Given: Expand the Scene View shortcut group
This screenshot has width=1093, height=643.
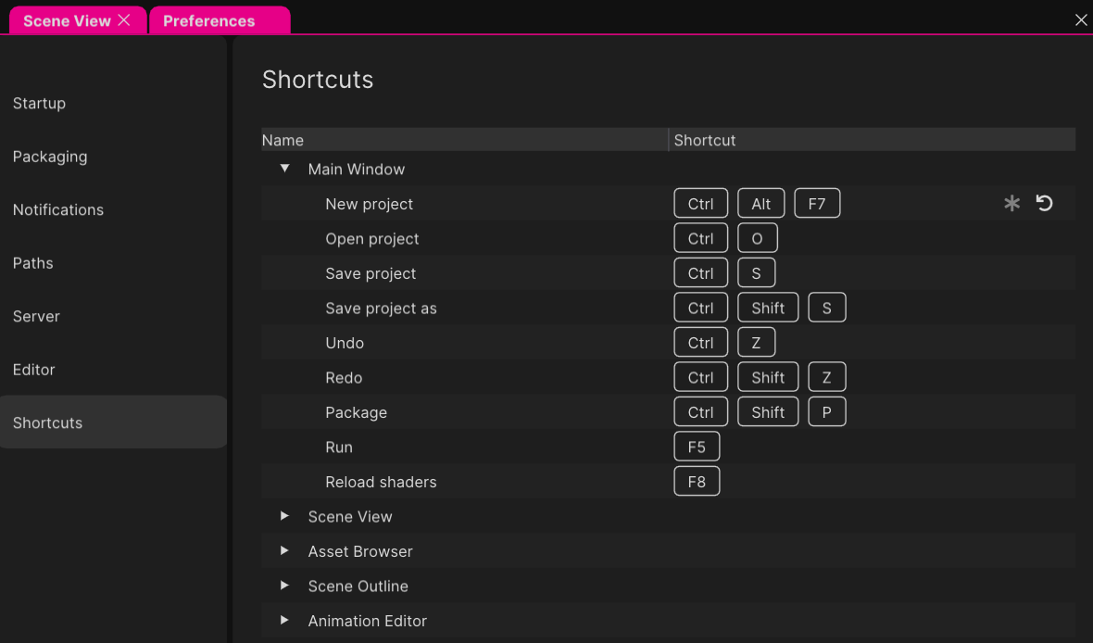Looking at the screenshot, I should [x=284, y=516].
